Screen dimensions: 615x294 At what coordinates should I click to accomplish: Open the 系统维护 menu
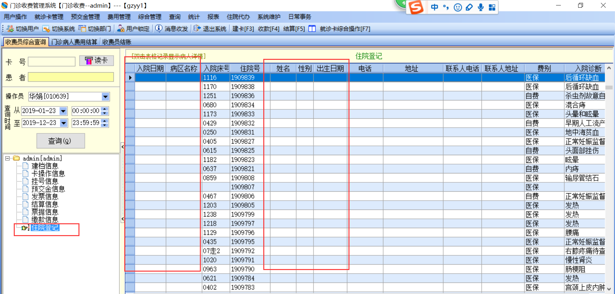269,17
